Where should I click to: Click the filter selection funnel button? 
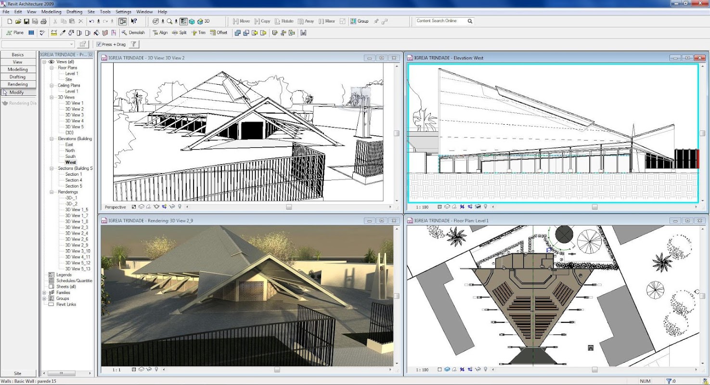click(x=134, y=44)
